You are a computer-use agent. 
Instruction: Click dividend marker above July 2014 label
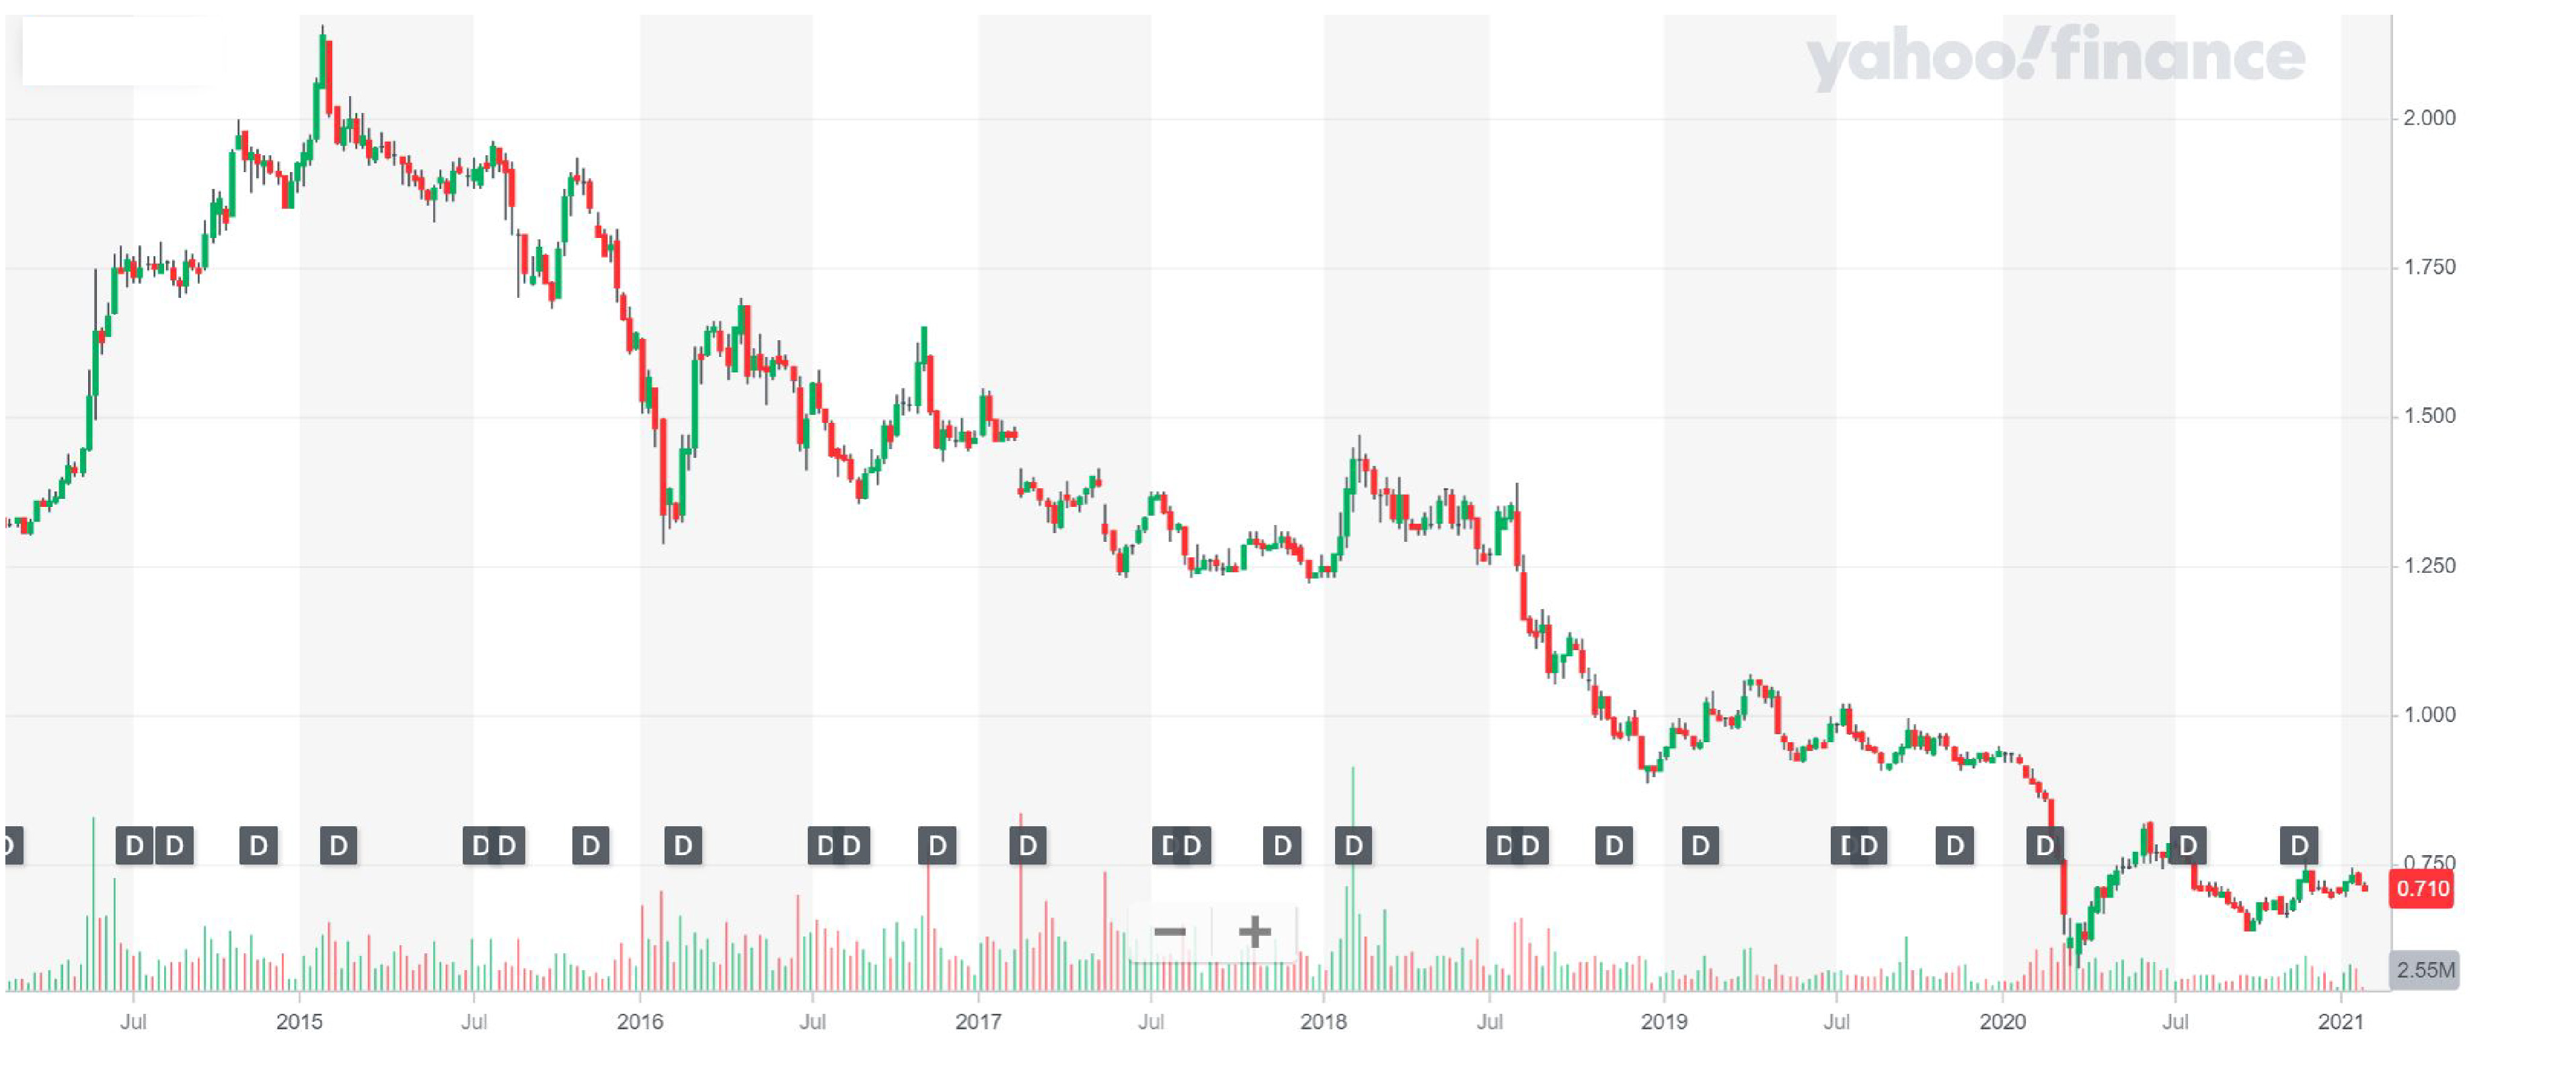click(134, 846)
